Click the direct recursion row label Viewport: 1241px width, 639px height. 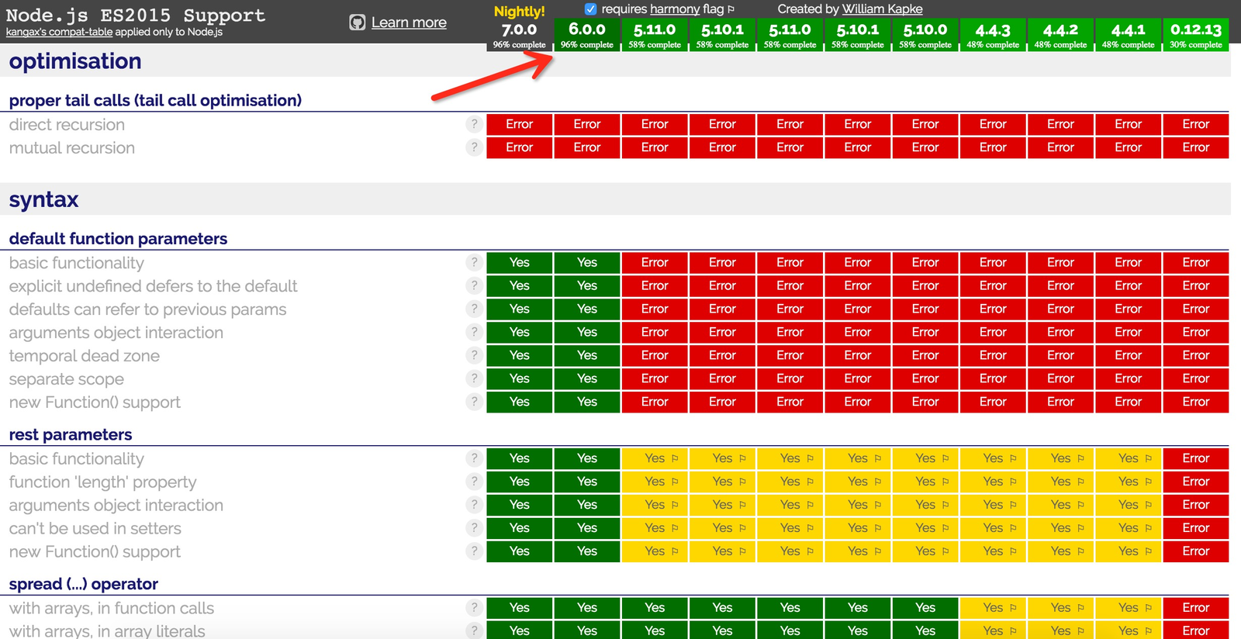click(67, 125)
